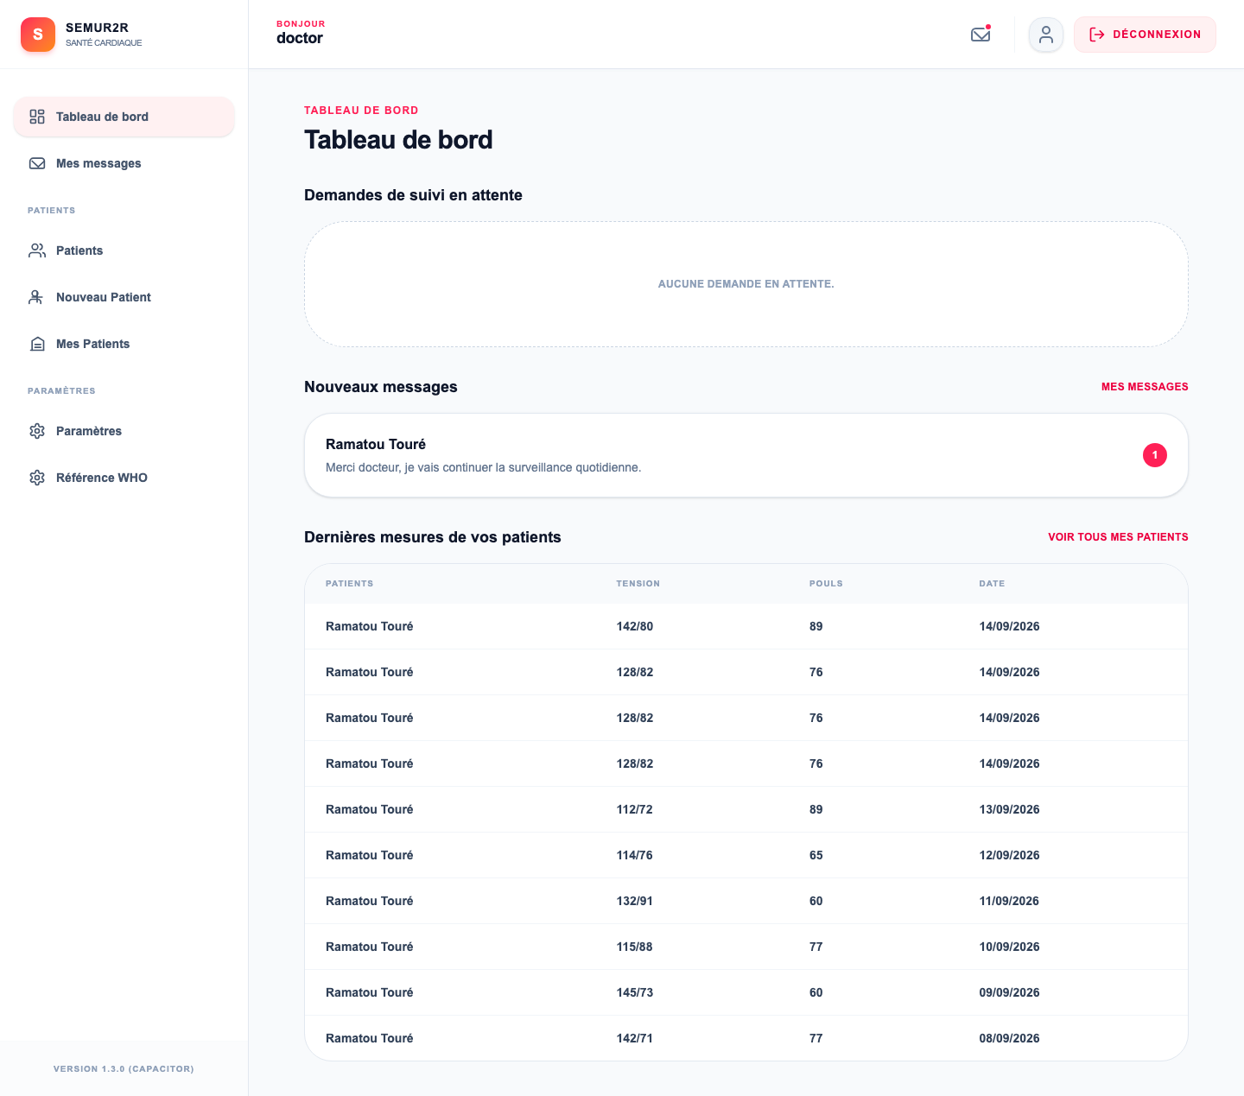This screenshot has height=1096, width=1244.
Task: Click the date 13/09/2026
Action: (1009, 809)
